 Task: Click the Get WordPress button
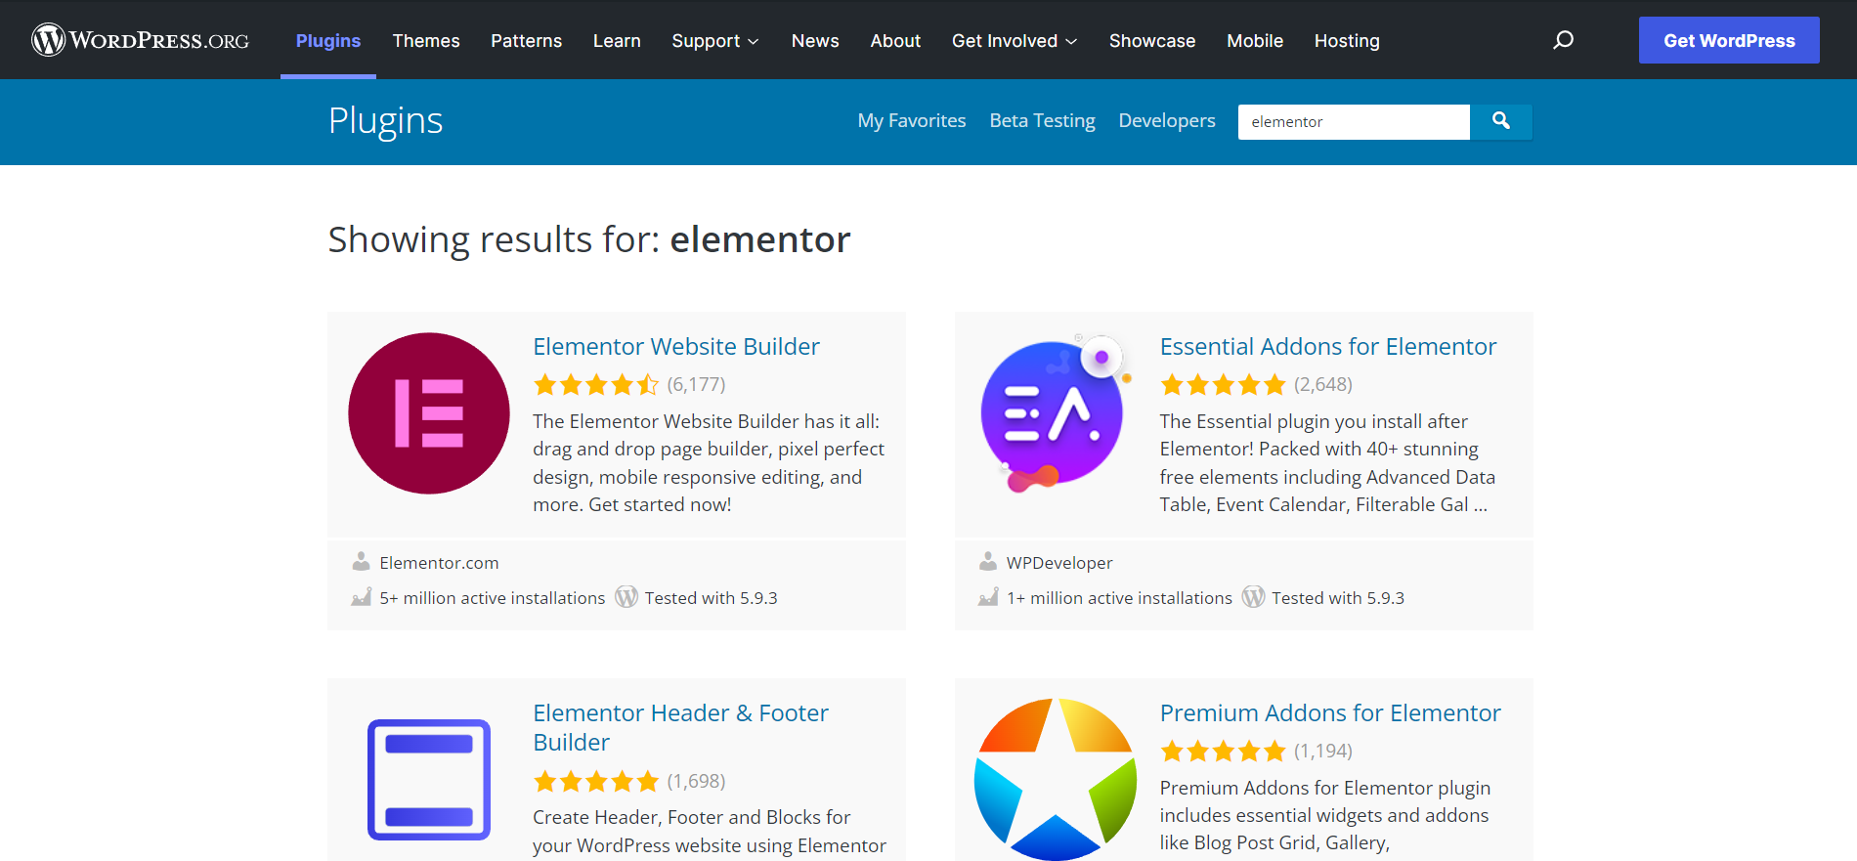pos(1728,40)
